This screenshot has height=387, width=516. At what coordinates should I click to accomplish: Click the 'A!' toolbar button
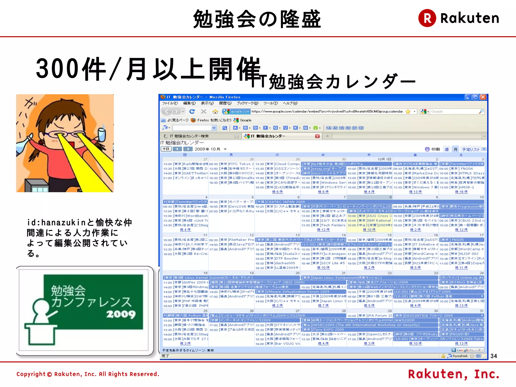pos(335,128)
